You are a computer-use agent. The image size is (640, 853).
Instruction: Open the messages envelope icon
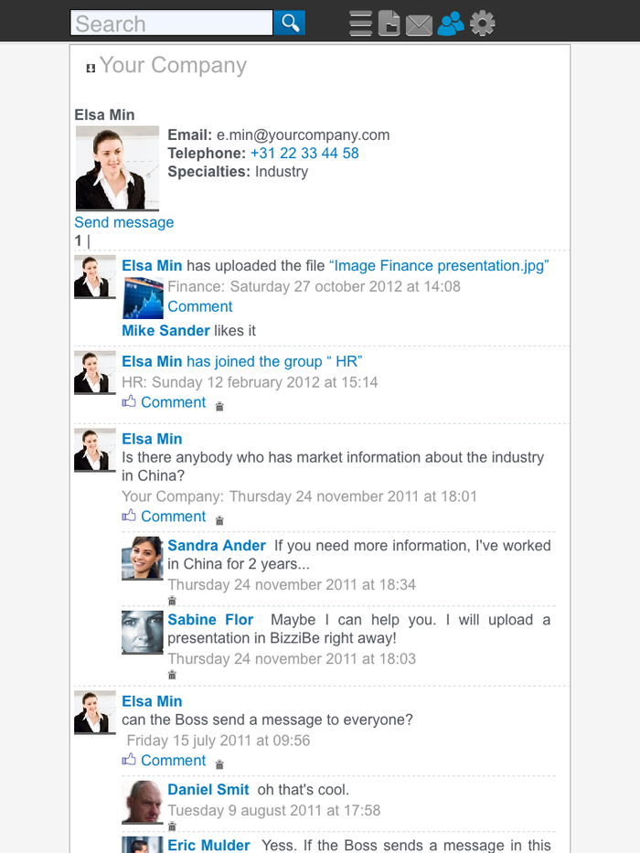pos(419,25)
